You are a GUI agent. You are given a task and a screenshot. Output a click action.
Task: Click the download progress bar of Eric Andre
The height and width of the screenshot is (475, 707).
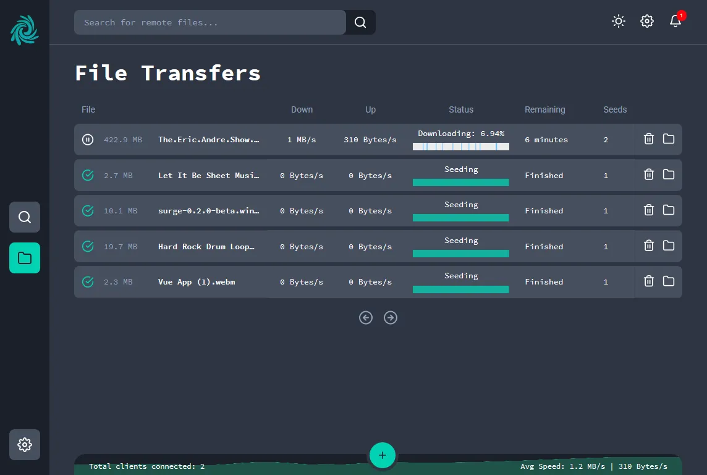[x=461, y=147]
